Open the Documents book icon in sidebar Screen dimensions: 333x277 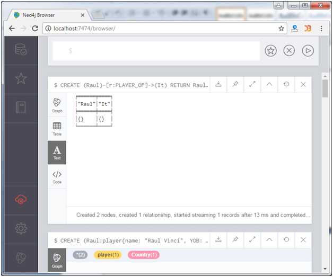pos(21,108)
